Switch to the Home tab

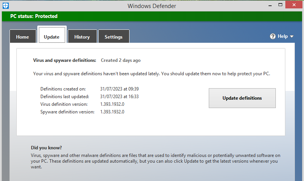click(22, 37)
